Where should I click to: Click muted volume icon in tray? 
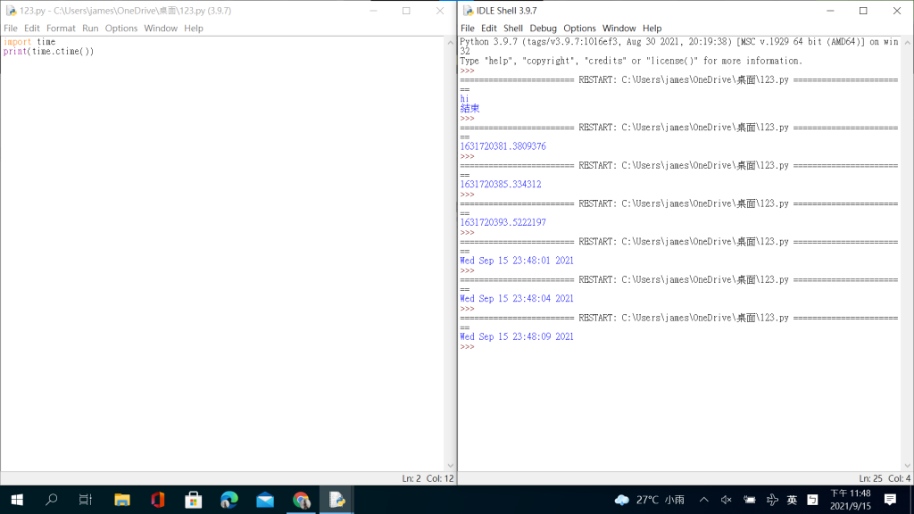(727, 500)
